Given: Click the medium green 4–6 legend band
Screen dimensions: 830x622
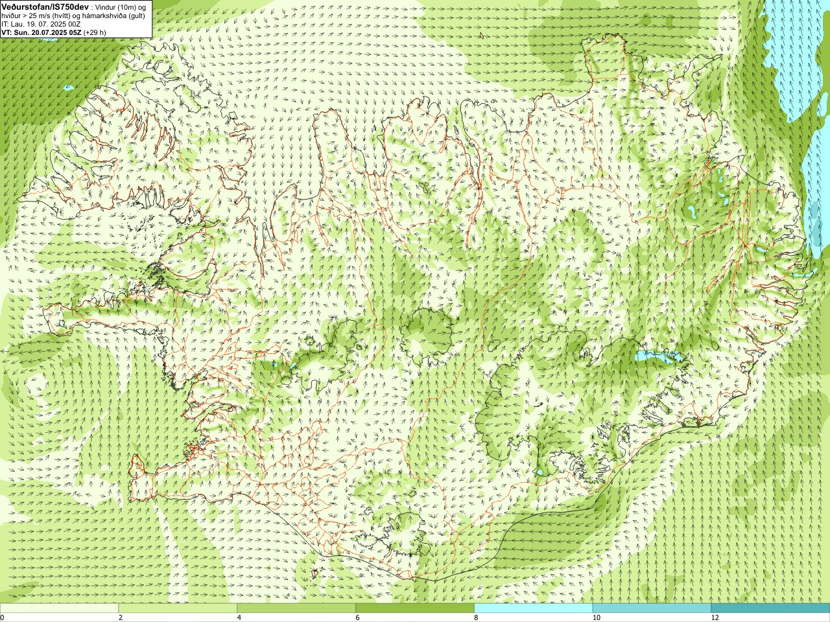Looking at the screenshot, I should (296, 608).
